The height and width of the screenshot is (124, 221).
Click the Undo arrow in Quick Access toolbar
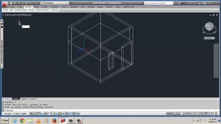pyautogui.click(x=30, y=3)
